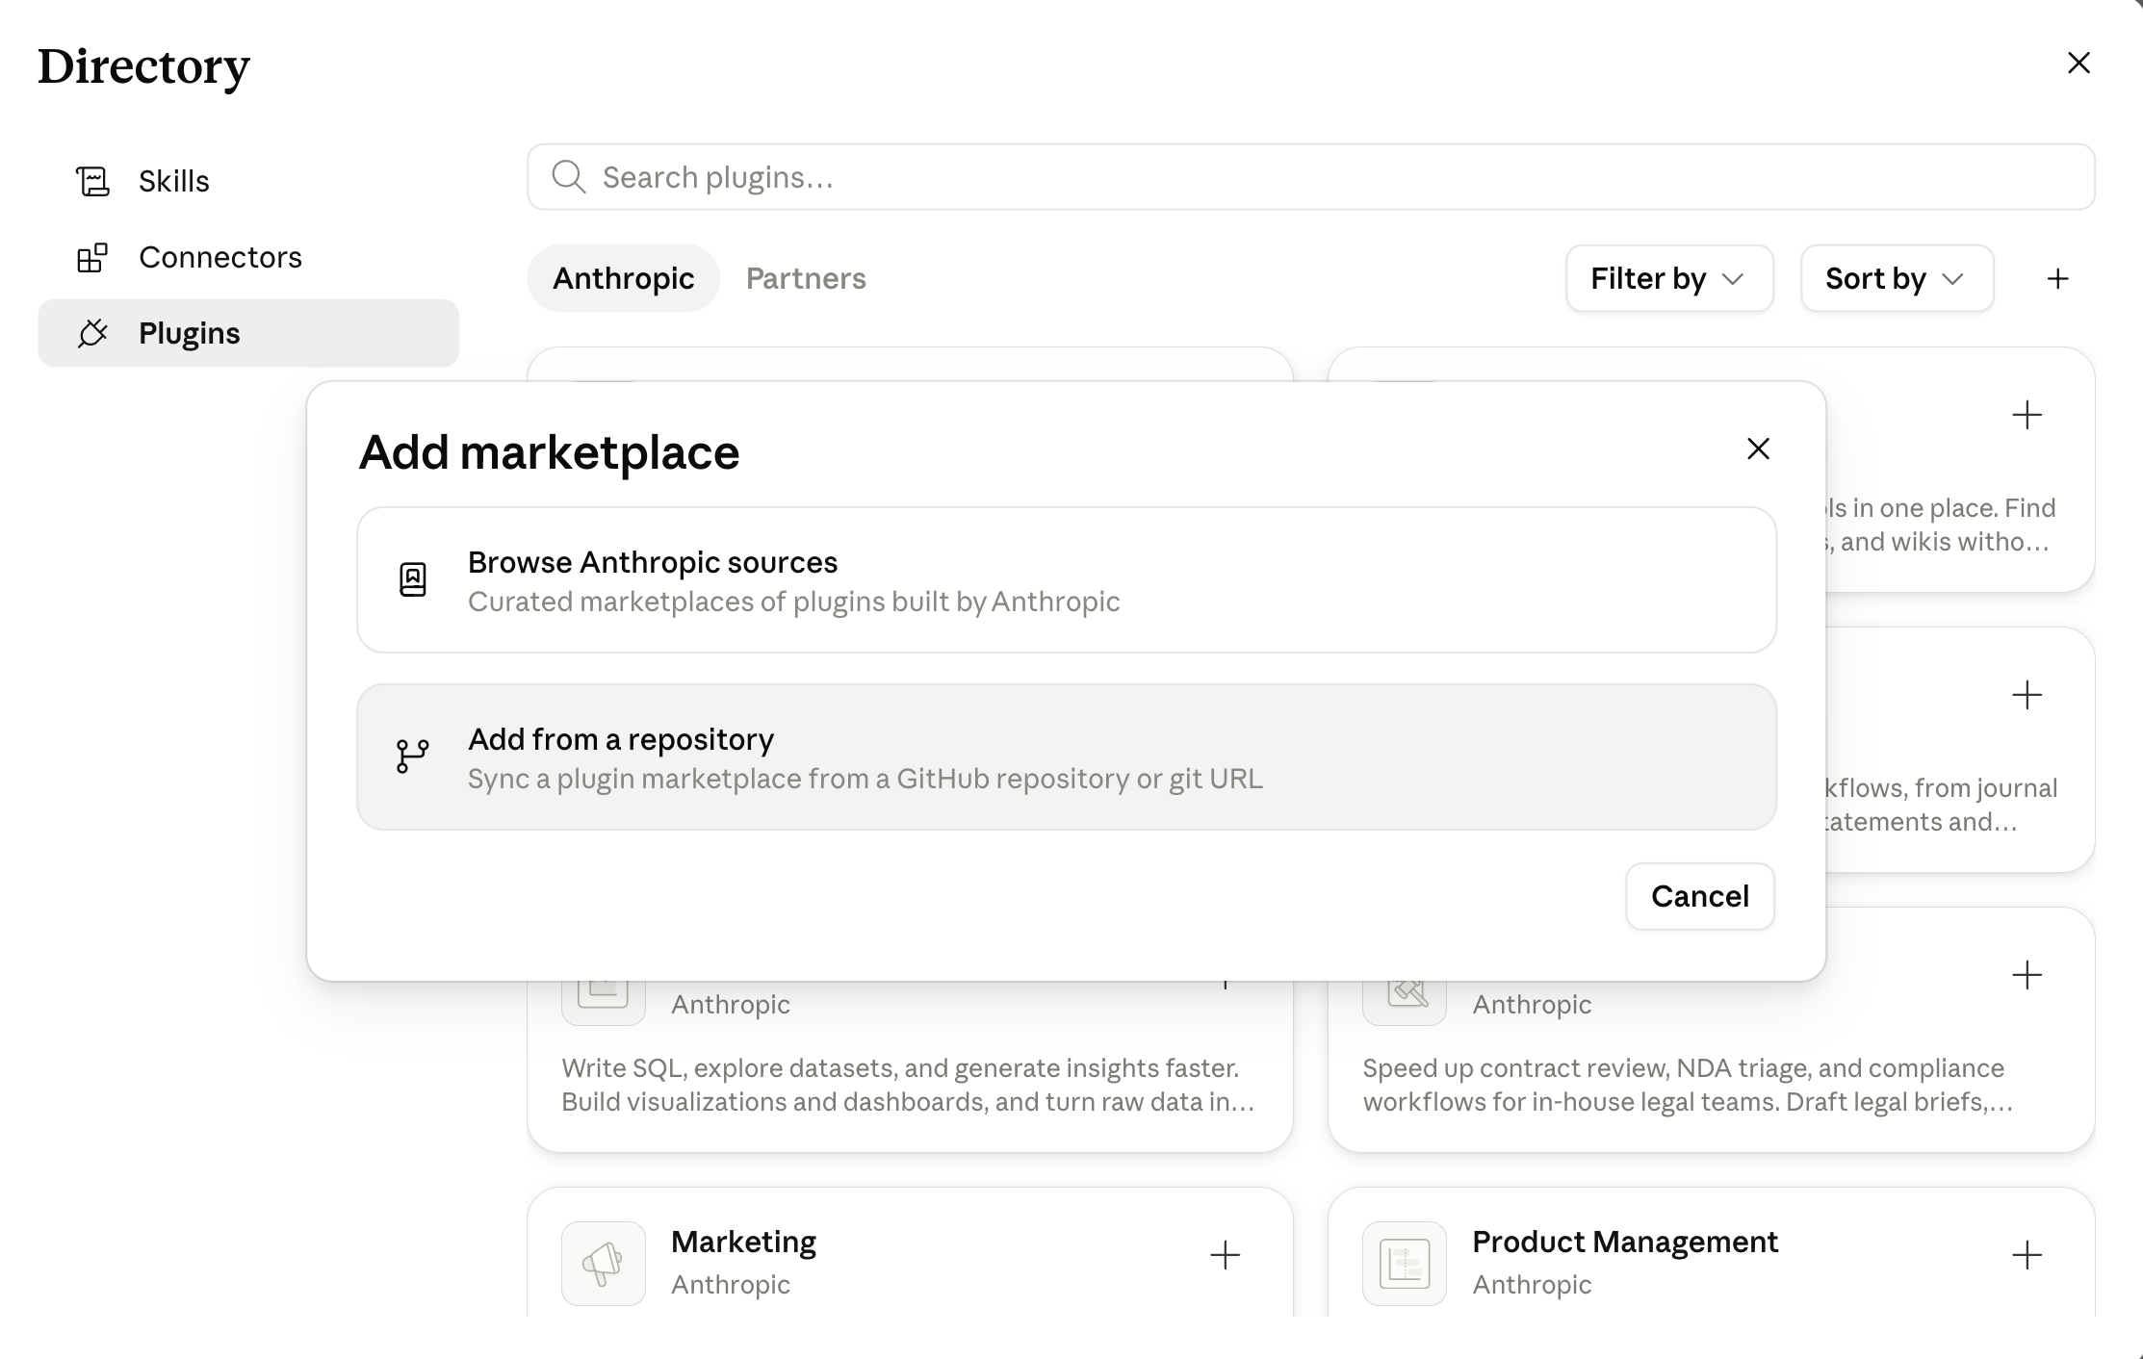Add the Marketing plugin via plus

coord(1225,1255)
